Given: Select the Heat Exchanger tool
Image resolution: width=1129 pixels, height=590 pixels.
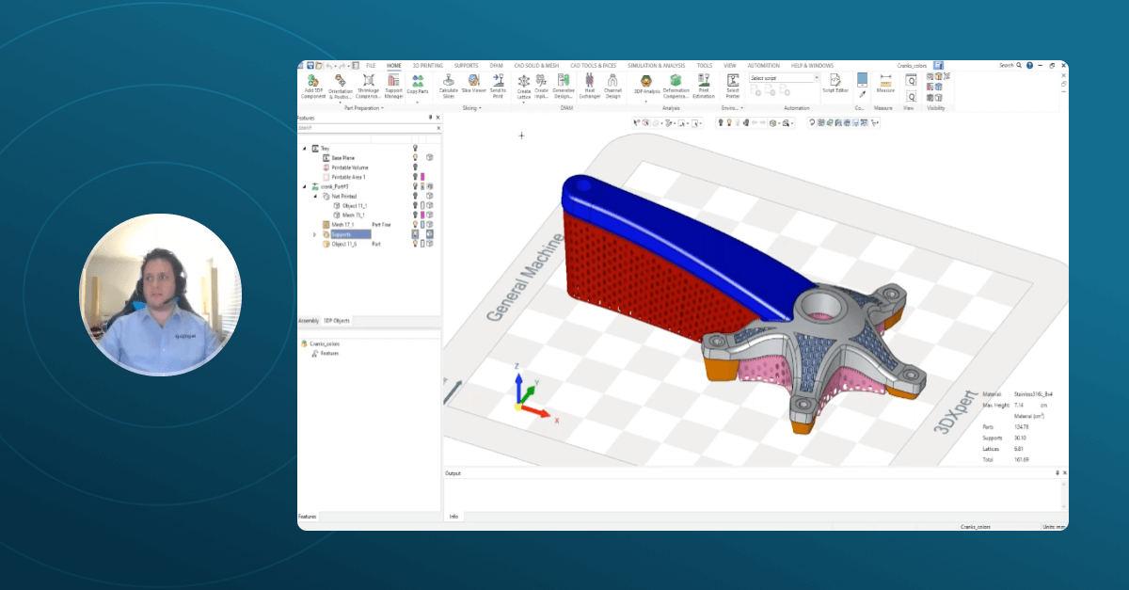Looking at the screenshot, I should click(590, 84).
